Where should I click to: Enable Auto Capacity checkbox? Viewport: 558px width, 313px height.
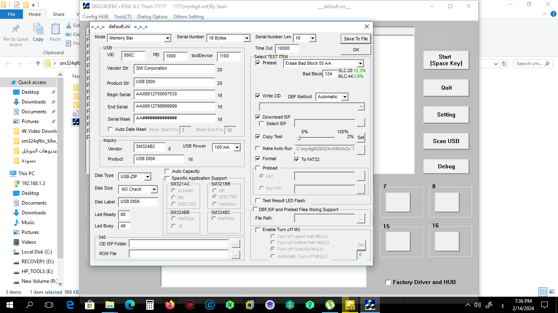pyautogui.click(x=167, y=171)
